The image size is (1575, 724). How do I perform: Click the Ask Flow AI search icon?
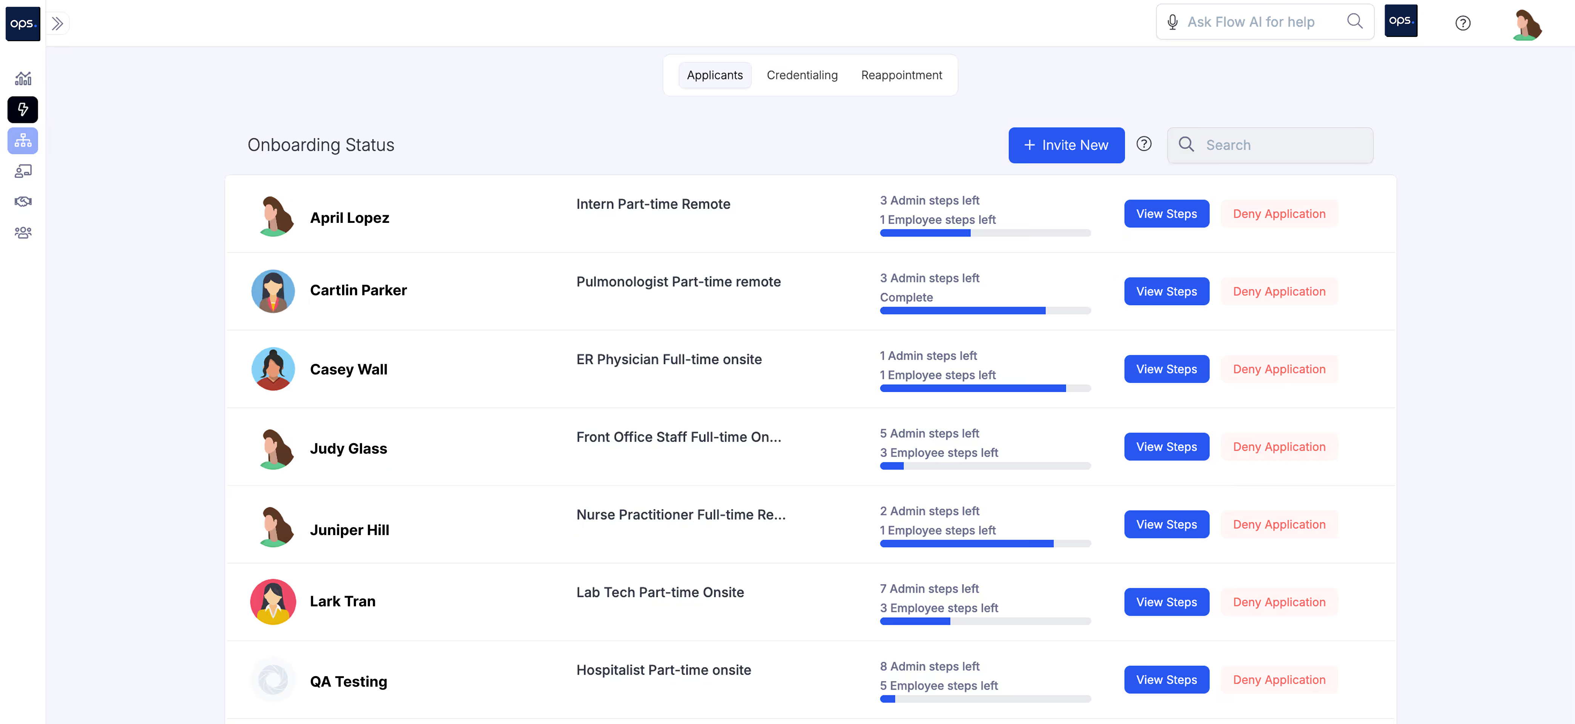pyautogui.click(x=1354, y=21)
